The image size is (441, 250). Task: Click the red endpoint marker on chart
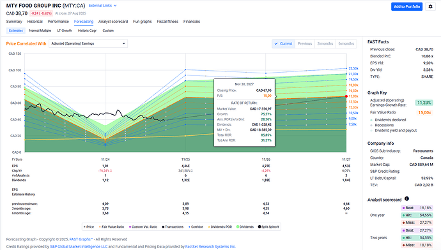click(346, 96)
